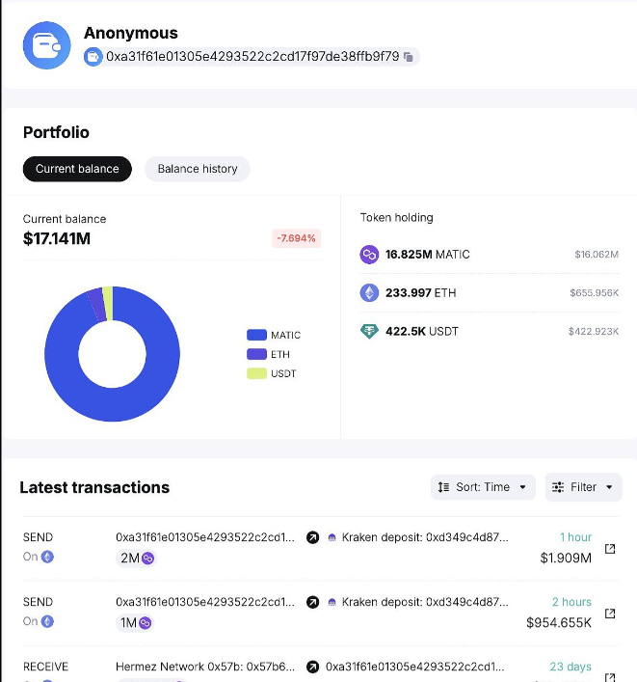637x682 pixels.
Task: Click the $1.909M transaction amount
Action: [566, 558]
